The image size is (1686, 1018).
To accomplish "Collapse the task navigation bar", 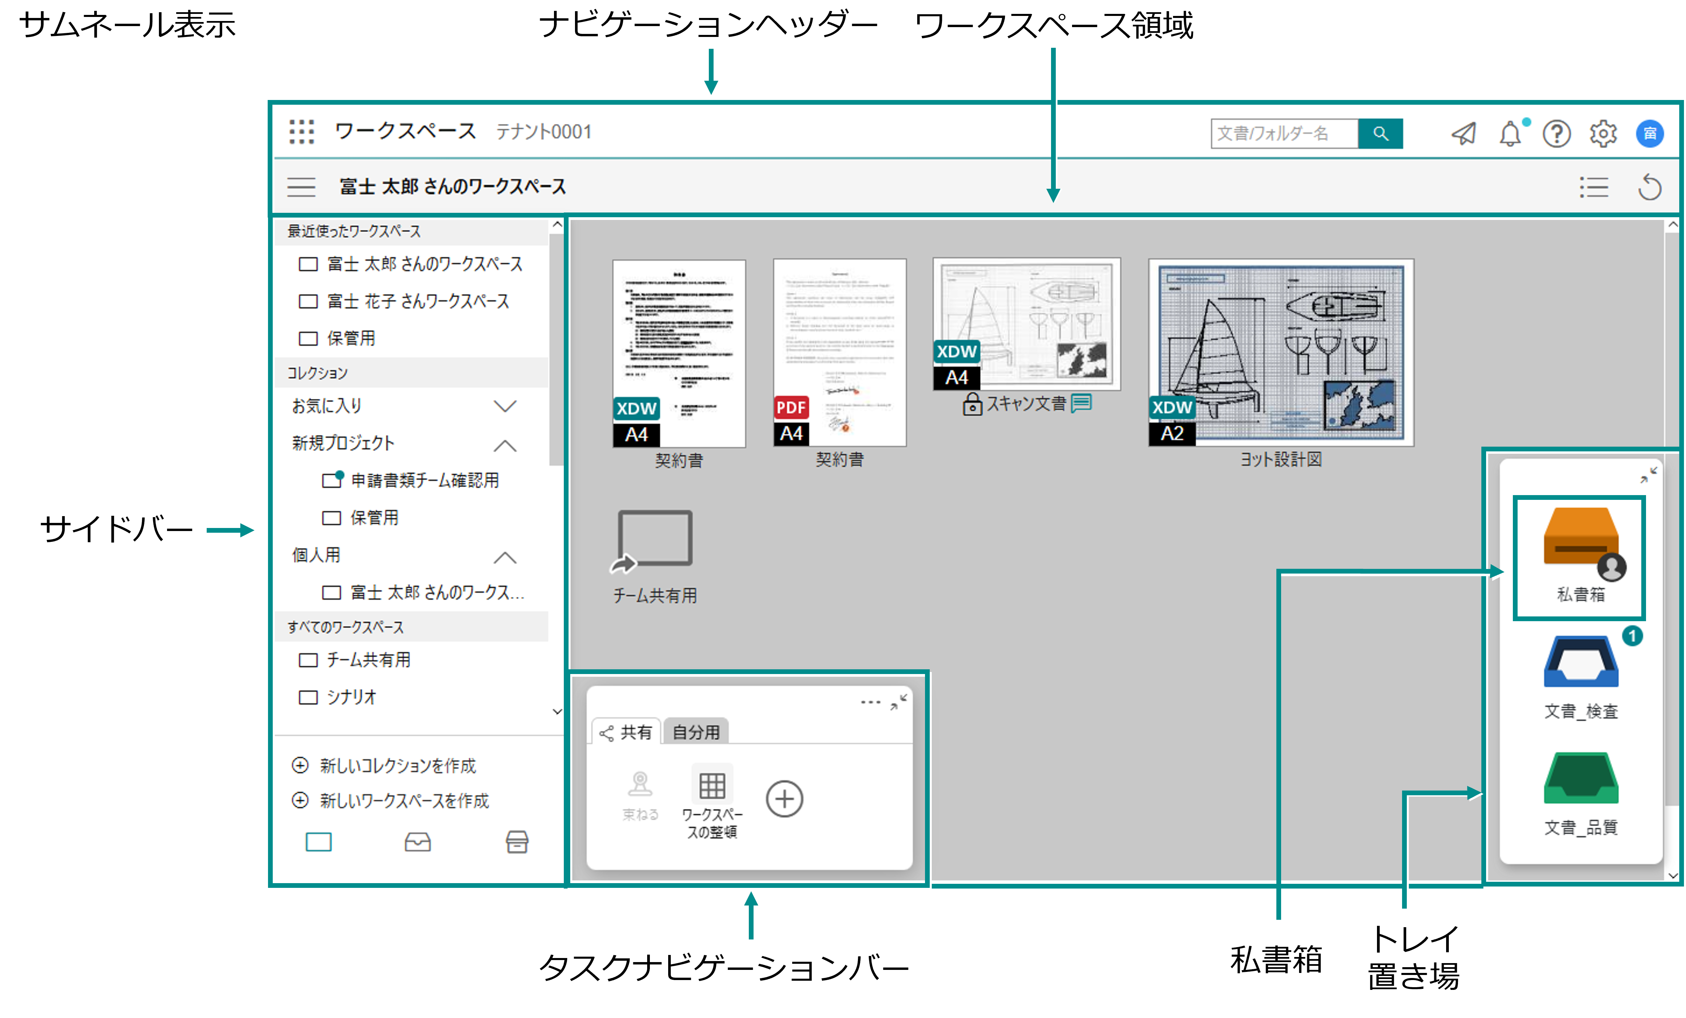I will pyautogui.click(x=899, y=702).
